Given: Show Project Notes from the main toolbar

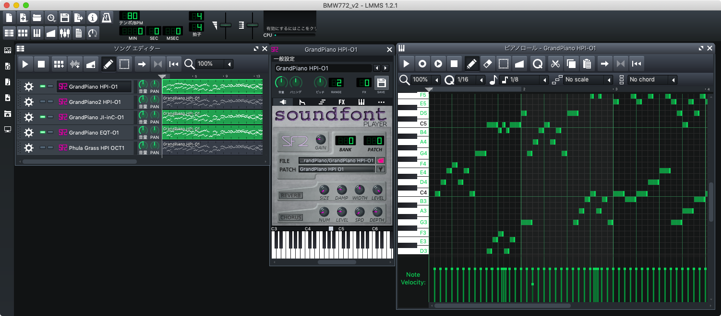Looking at the screenshot, I should [79, 33].
